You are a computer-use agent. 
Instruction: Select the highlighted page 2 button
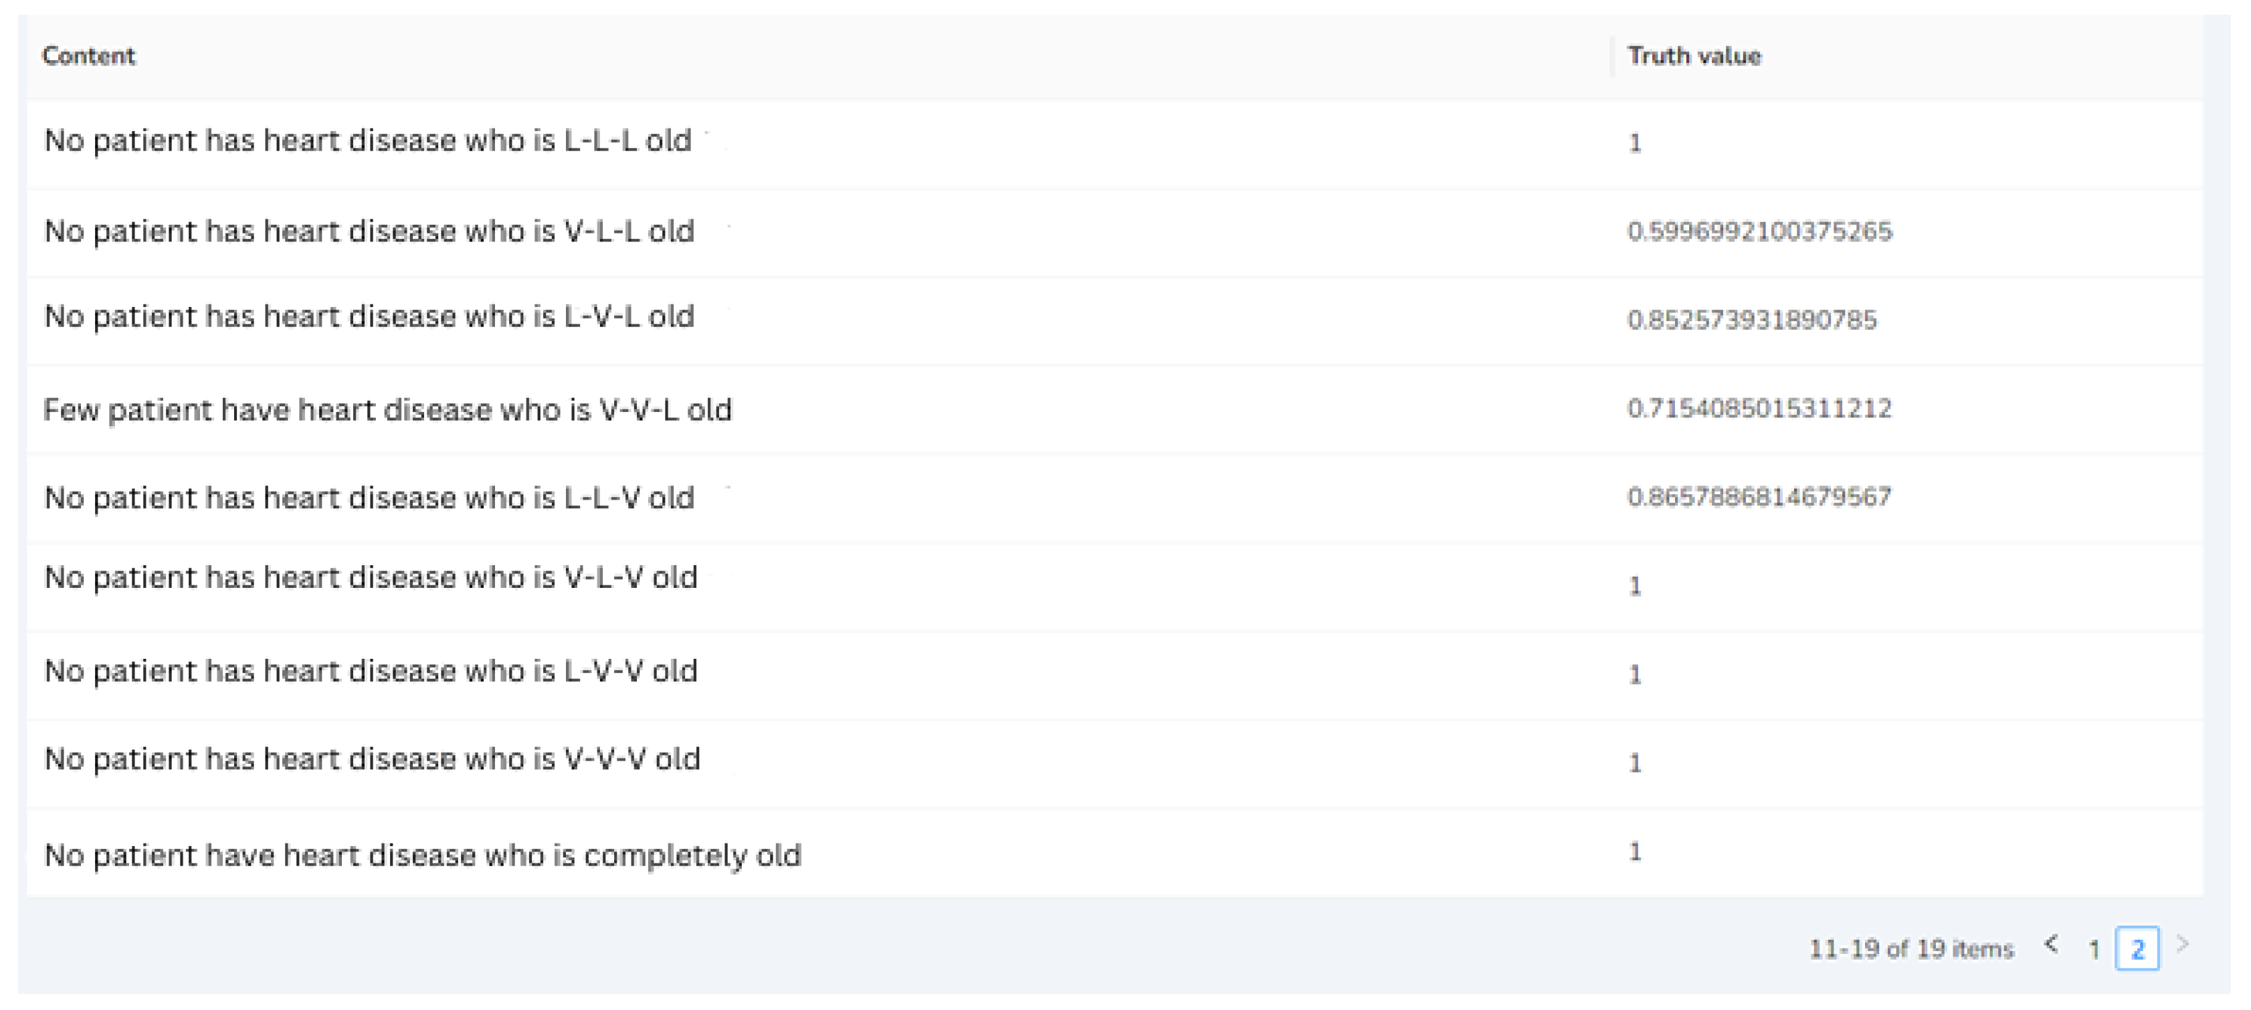2137,949
